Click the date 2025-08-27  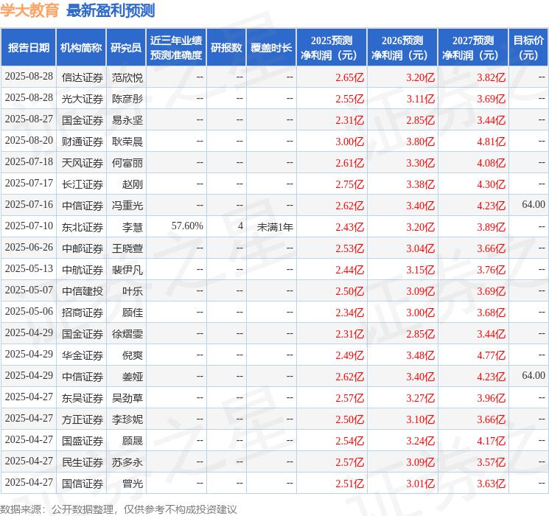pos(29,119)
